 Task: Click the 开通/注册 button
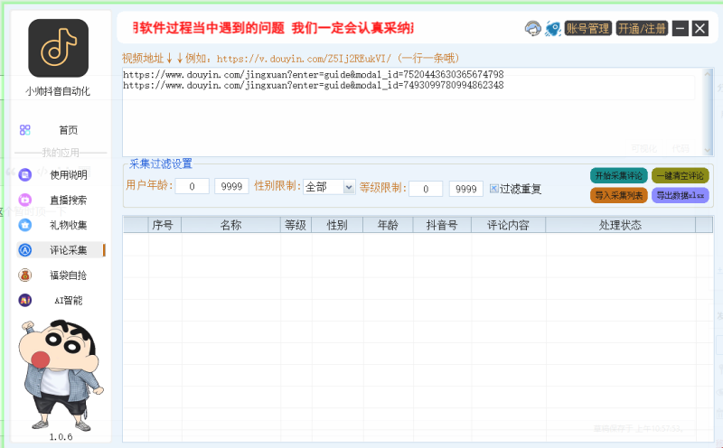coord(643,29)
